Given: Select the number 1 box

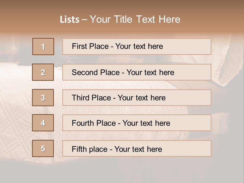Looking at the screenshot, I should tap(43, 47).
